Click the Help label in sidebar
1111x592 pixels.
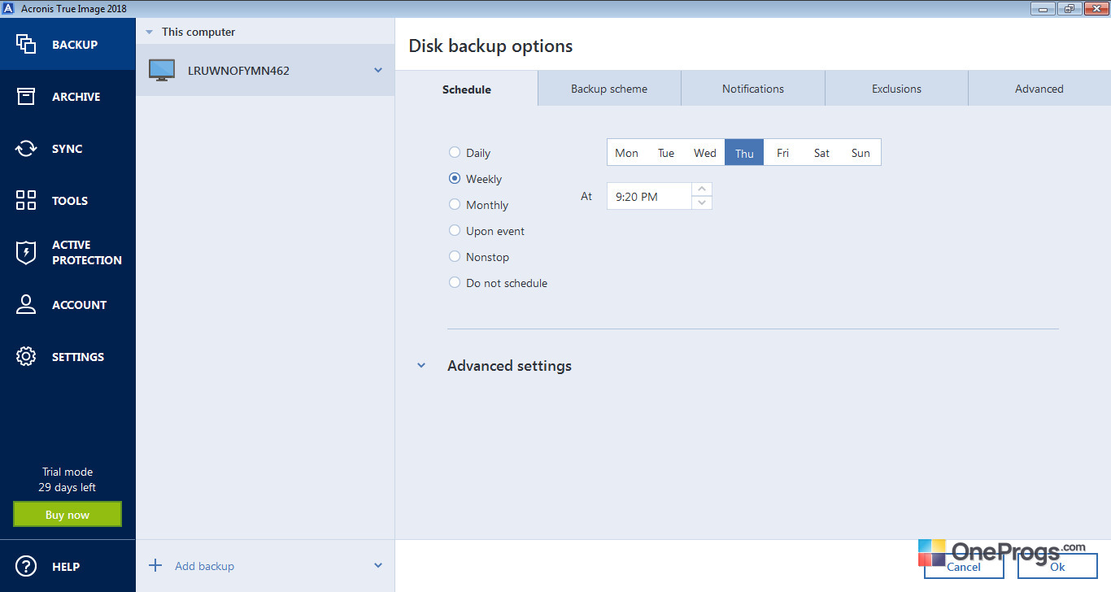coord(66,567)
